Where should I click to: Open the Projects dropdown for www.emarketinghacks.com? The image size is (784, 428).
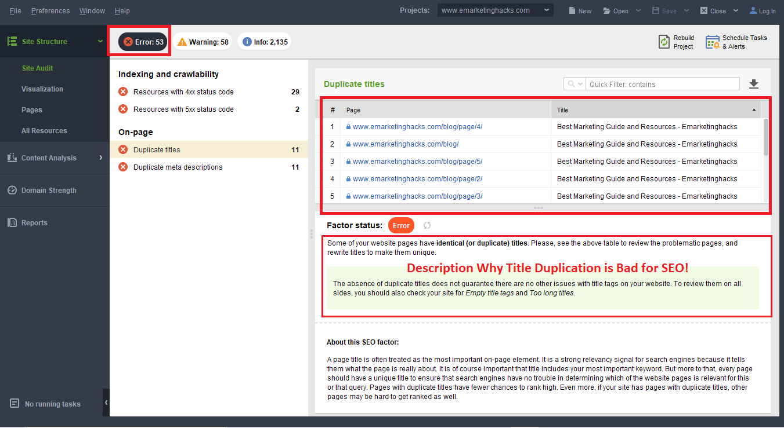point(496,10)
